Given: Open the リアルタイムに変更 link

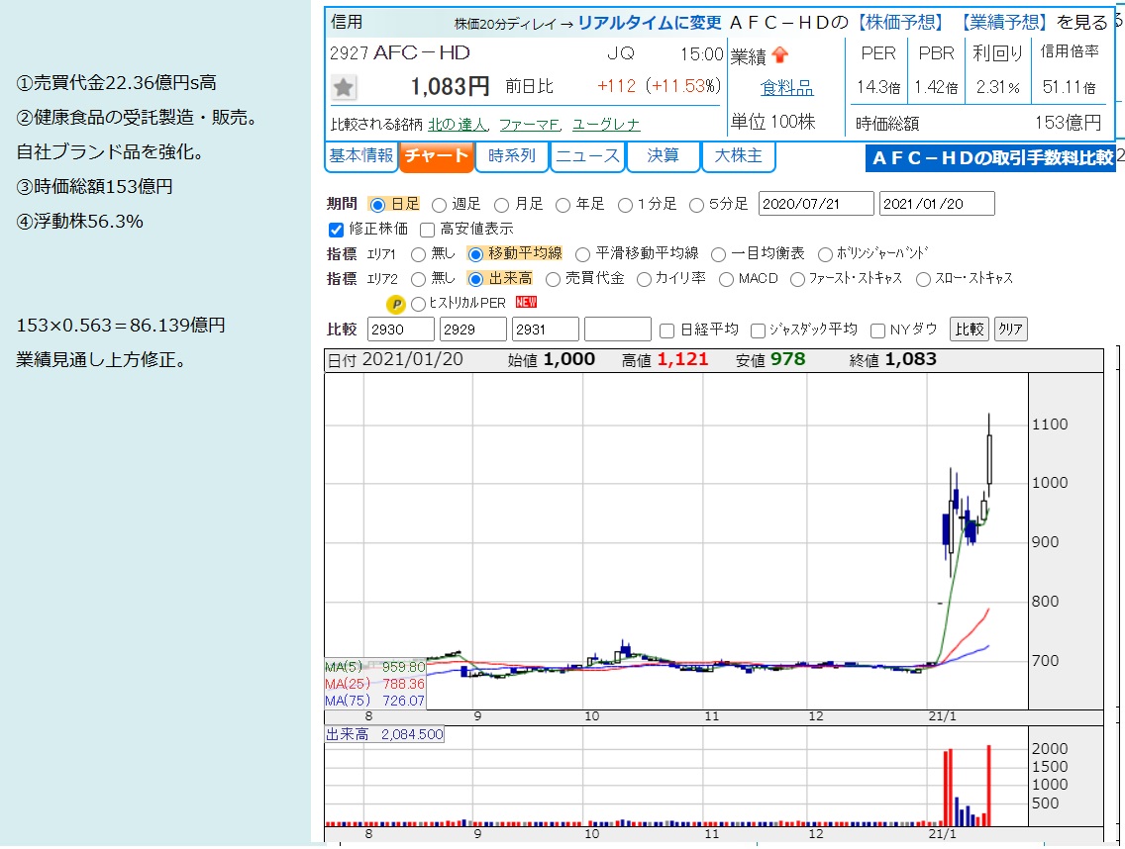Looking at the screenshot, I should [650, 23].
